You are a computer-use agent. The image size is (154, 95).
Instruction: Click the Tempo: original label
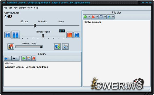[x=43, y=32]
